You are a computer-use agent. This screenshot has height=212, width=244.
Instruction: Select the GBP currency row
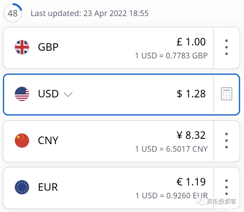108,48
